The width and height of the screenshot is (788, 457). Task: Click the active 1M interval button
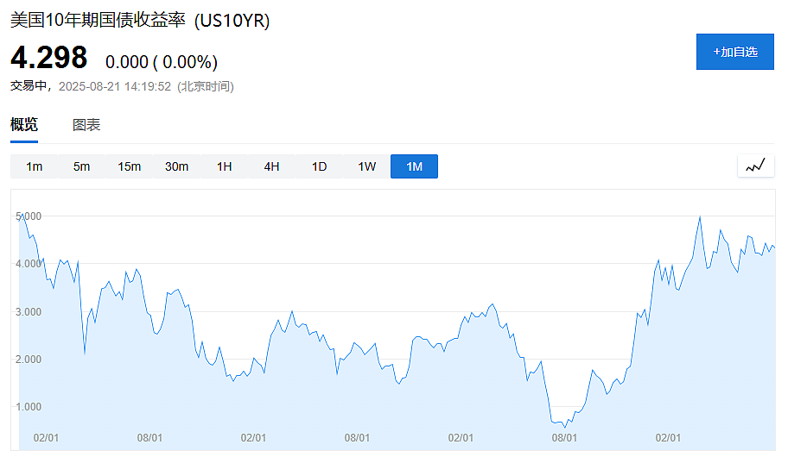coord(414,166)
